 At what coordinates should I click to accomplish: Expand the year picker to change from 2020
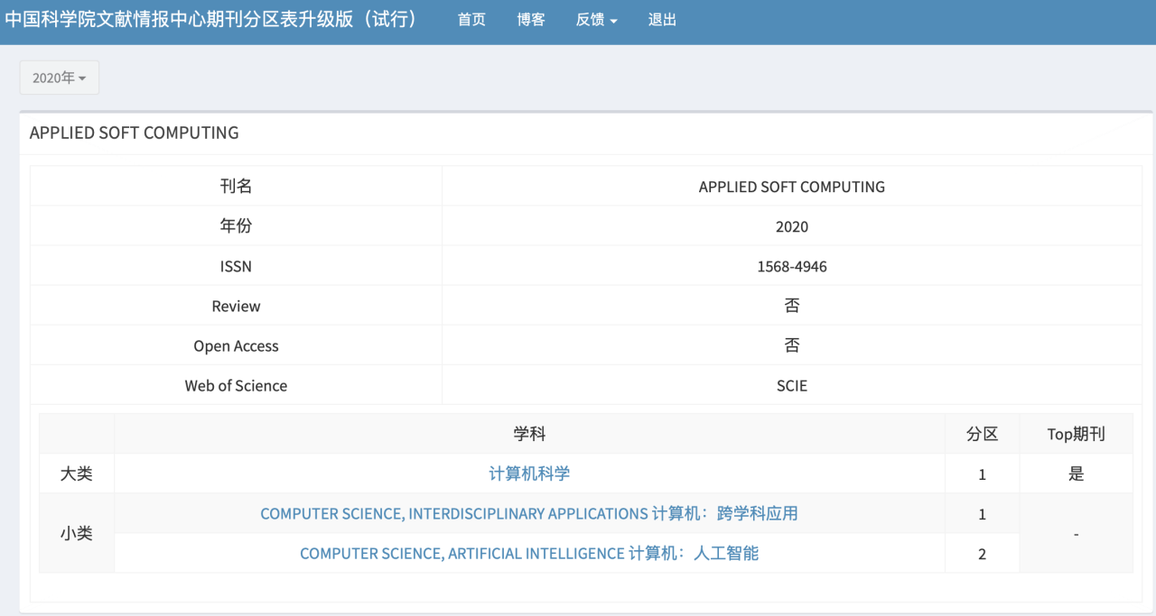point(58,78)
